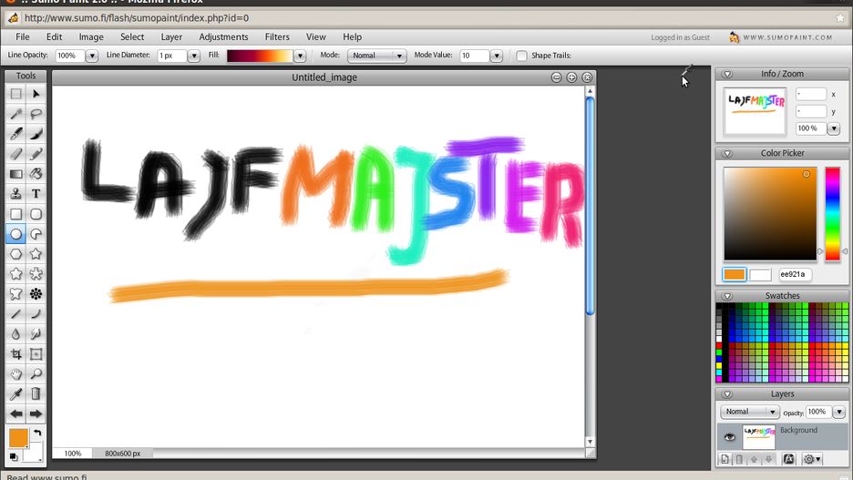Click the hex color field ee921a
The height and width of the screenshot is (480, 853).
794,274
